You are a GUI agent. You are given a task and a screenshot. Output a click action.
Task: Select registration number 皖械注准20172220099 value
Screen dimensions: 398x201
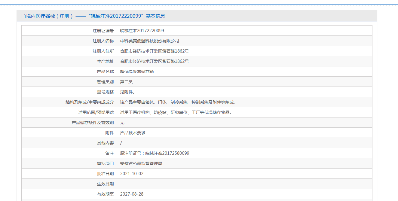coord(142,31)
